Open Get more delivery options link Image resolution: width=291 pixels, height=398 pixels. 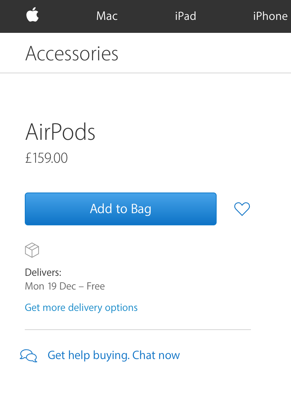(81, 307)
